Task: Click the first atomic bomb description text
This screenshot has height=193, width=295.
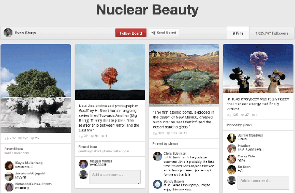Action: 183,120
